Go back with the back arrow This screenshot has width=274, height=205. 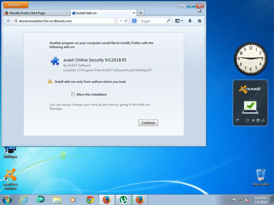[8, 21]
